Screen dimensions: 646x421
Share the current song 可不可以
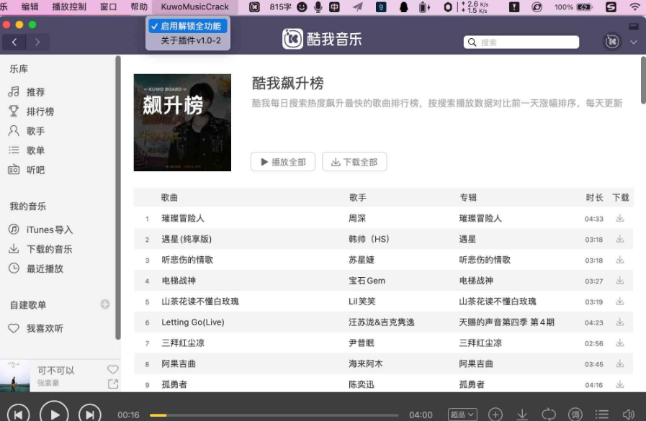pos(112,384)
